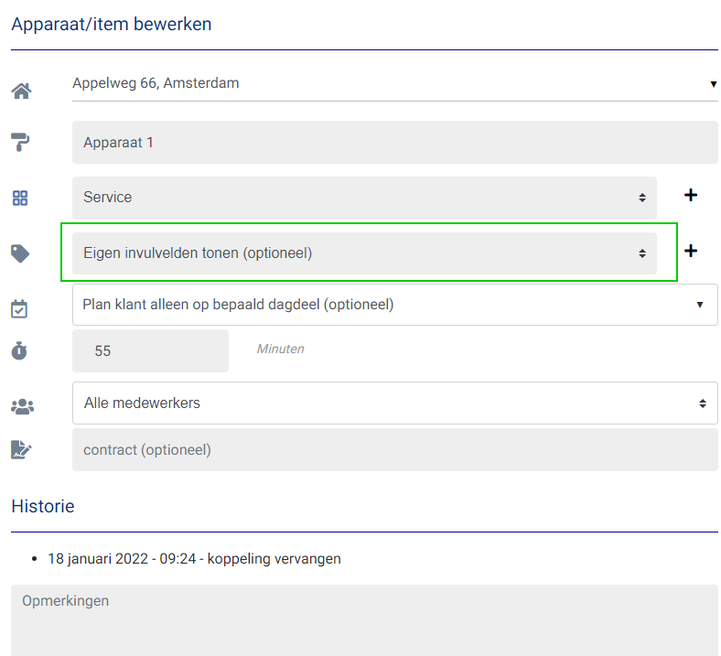This screenshot has width=721, height=656.
Task: Open the Appelweg 66, Amsterdam address dropdown
Action: coord(393,83)
